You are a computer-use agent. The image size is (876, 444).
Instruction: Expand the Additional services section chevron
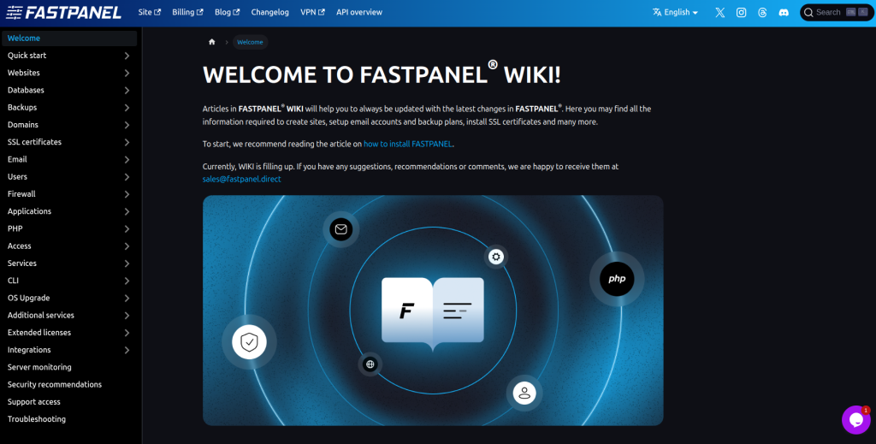pyautogui.click(x=127, y=316)
